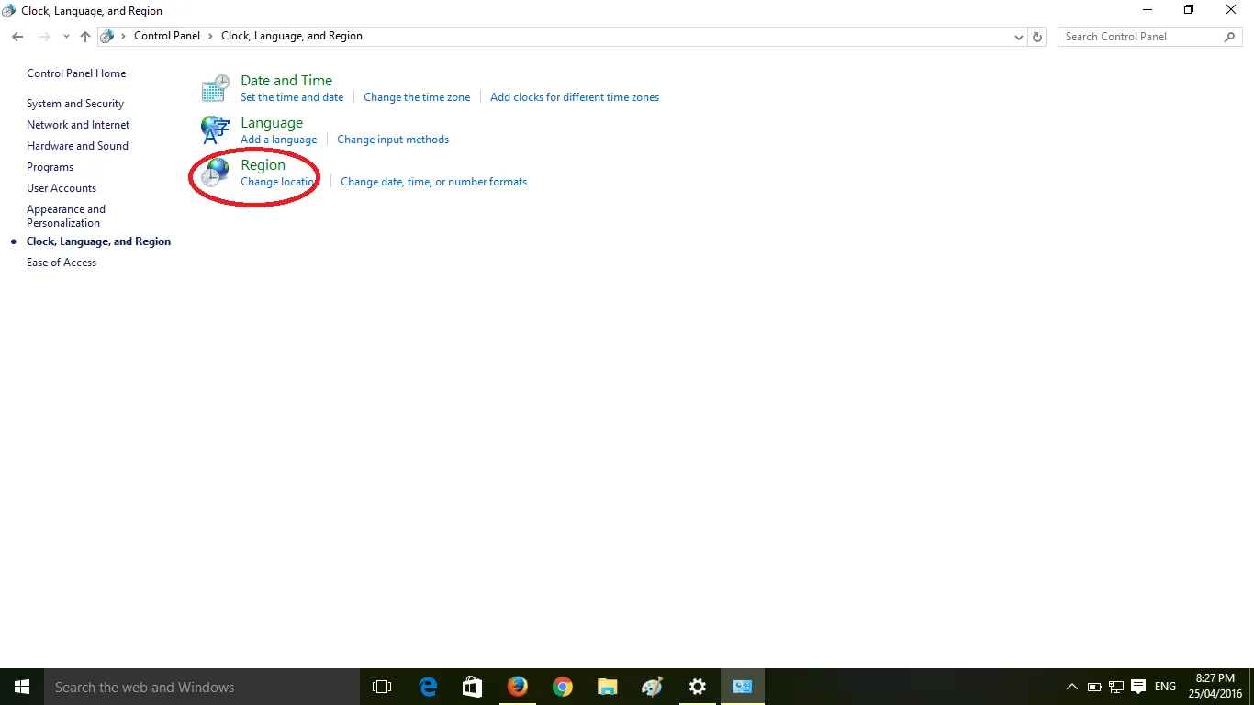The width and height of the screenshot is (1254, 705).
Task: Refresh the Control Panel address bar
Action: pyautogui.click(x=1037, y=37)
